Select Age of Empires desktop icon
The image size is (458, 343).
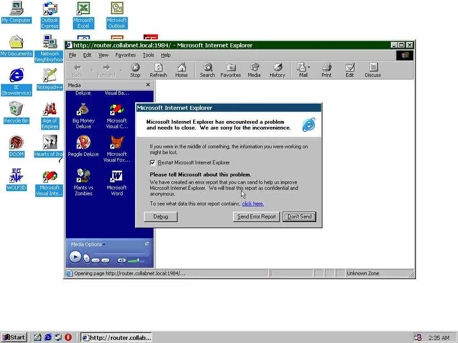[x=50, y=116]
